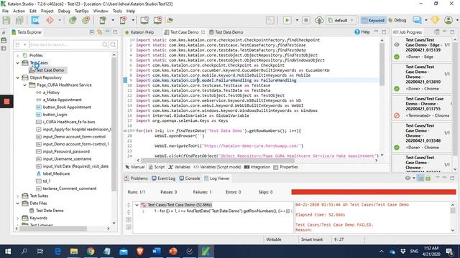Open the TestOps menu

tap(81, 11)
